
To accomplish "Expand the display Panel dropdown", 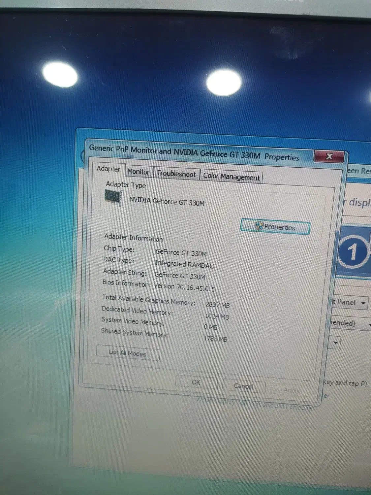I will [x=363, y=303].
